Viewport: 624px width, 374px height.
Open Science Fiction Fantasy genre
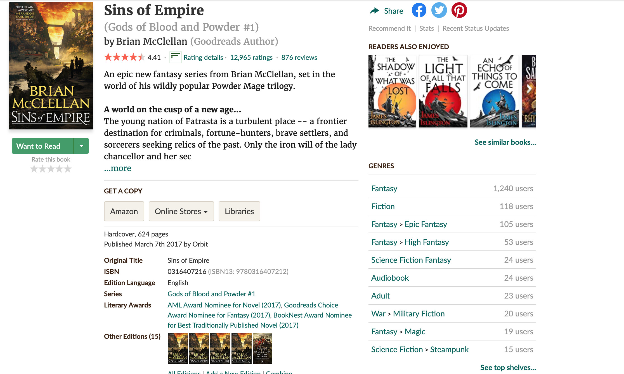411,260
